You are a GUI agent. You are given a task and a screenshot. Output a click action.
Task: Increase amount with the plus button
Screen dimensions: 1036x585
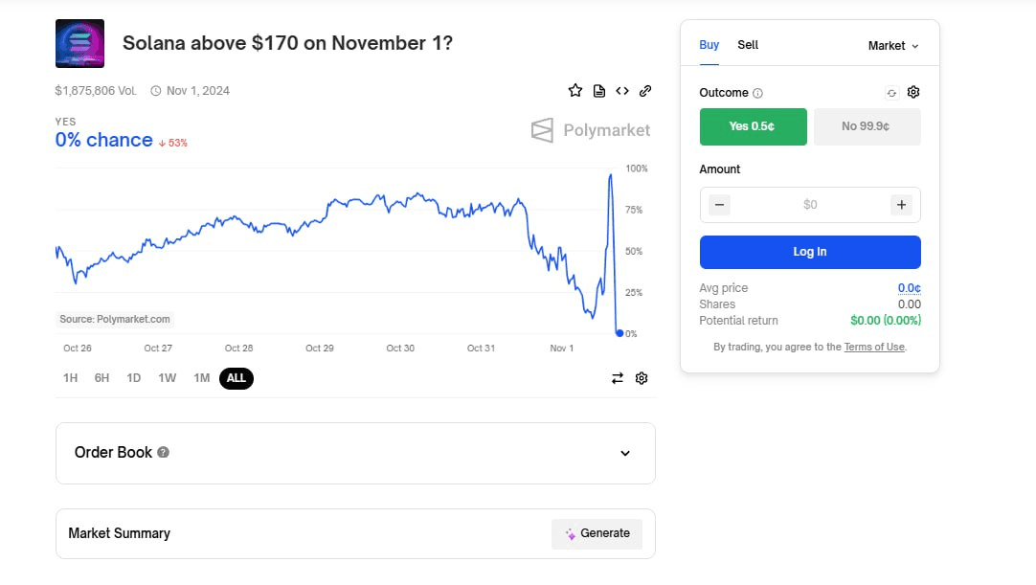tap(901, 205)
